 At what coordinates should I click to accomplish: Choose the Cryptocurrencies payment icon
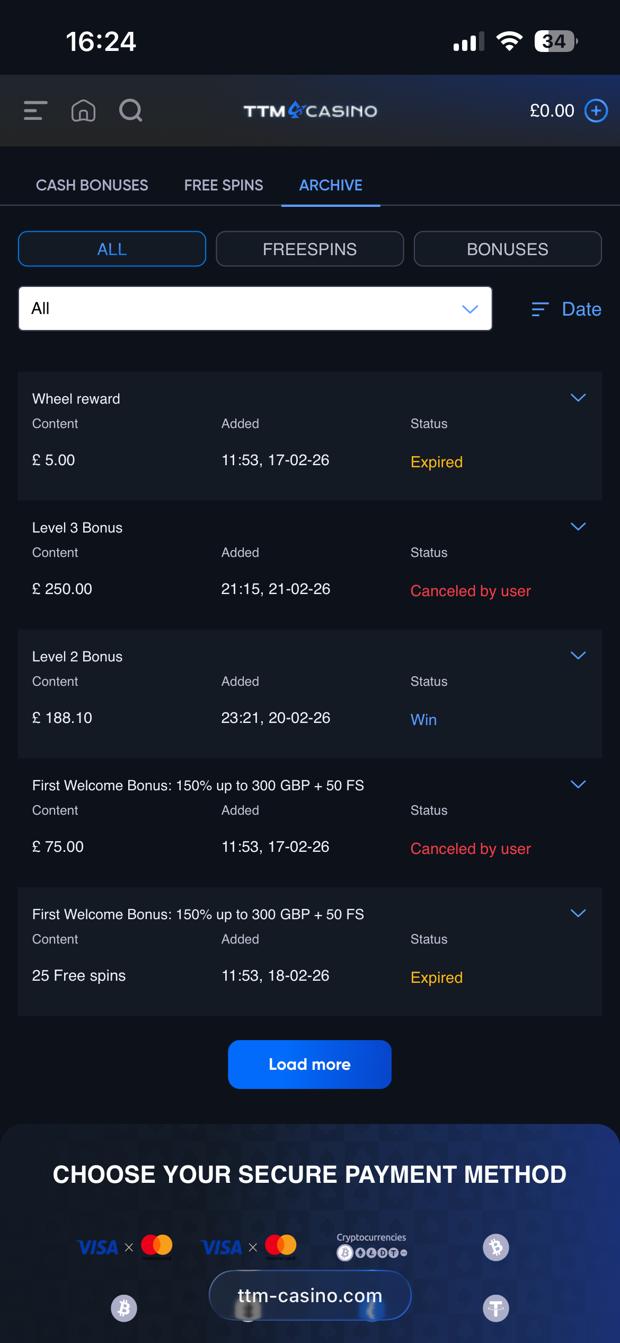371,1246
